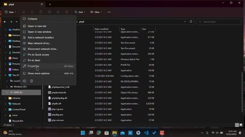Sort by the Size column header
245x137 pixels.
click(x=148, y=29)
